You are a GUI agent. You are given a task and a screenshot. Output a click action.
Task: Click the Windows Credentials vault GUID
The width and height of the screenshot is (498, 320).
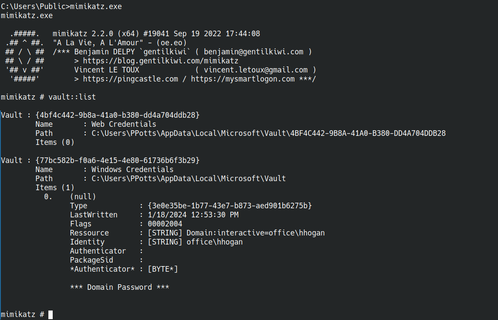tap(117, 160)
